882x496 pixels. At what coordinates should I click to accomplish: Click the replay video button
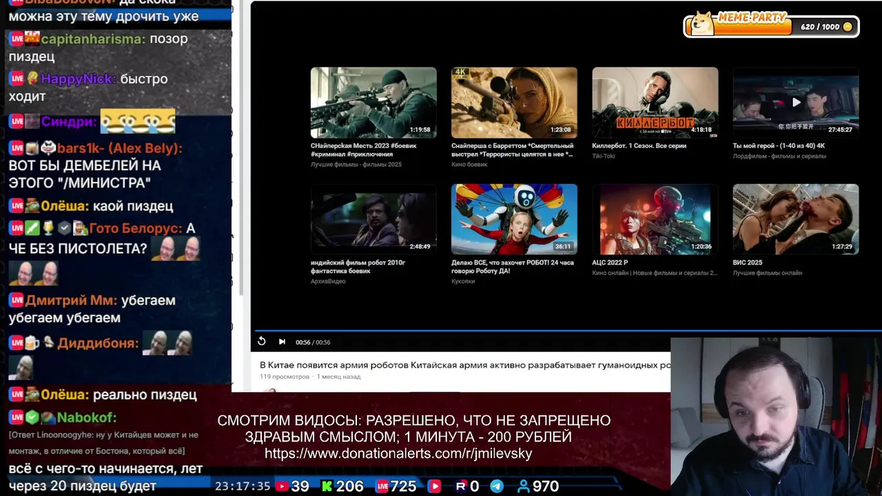point(262,341)
